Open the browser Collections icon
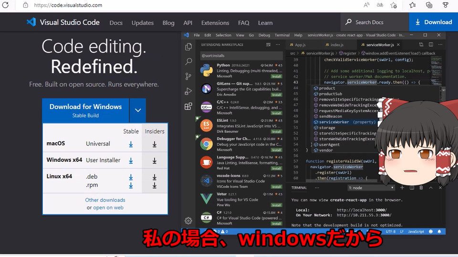Screen dimensions: 458x257 pyautogui.click(x=429, y=5)
